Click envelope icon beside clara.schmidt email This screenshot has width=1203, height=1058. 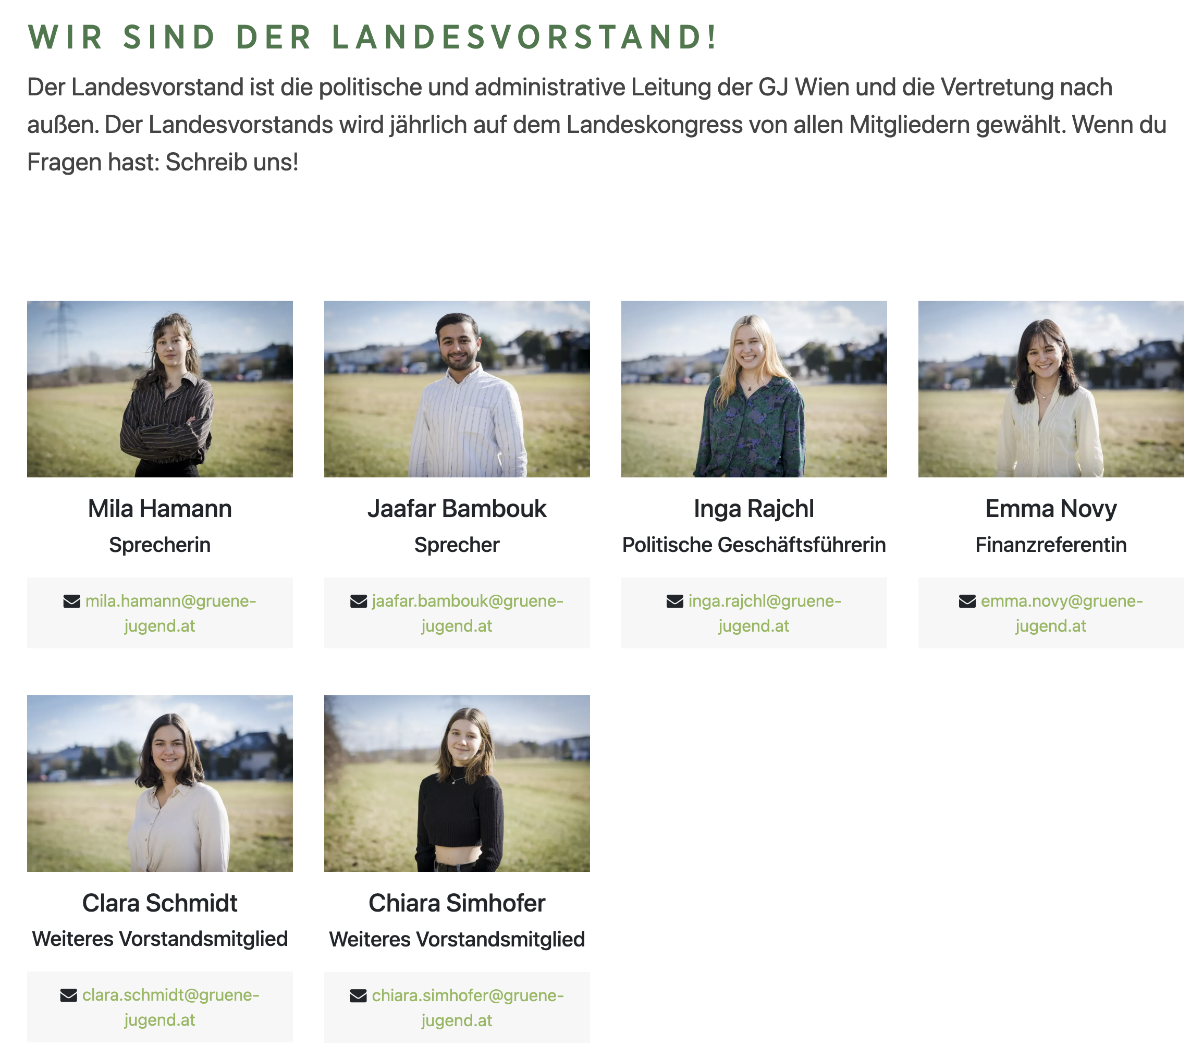click(x=69, y=995)
